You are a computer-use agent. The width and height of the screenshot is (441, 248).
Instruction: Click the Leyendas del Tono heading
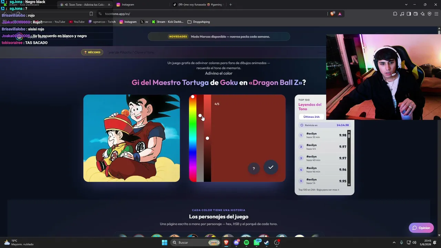coord(310,107)
